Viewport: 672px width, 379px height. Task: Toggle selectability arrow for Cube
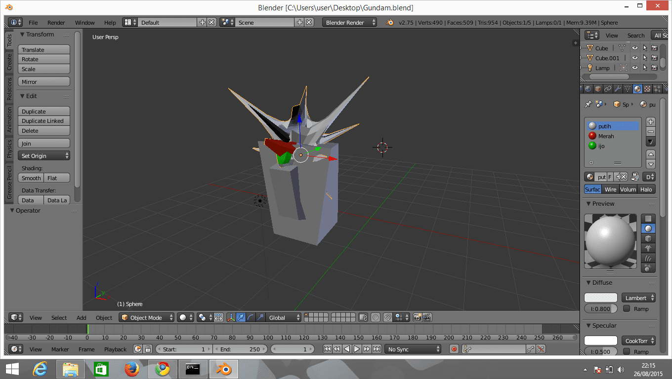pos(645,48)
